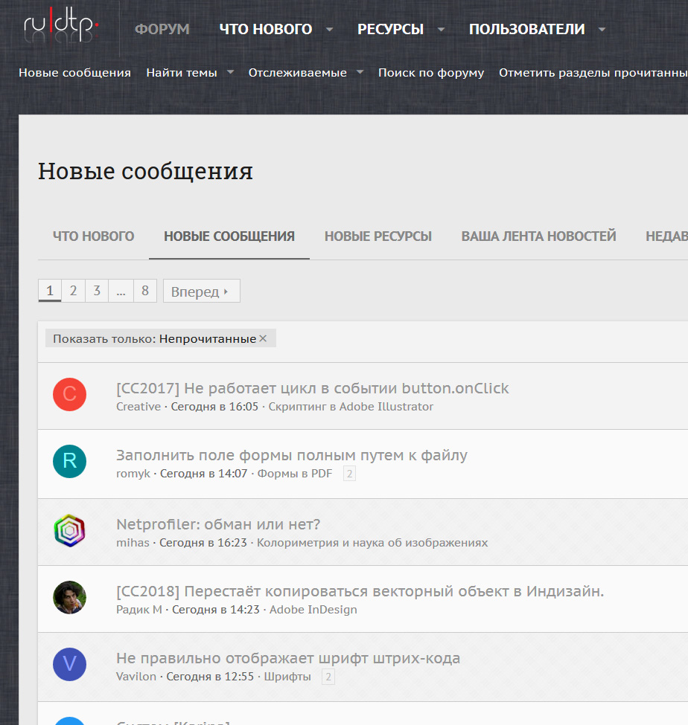Open РЕСУРСЫ in the top navigation
Viewport: 688px width, 725px height.
click(390, 29)
